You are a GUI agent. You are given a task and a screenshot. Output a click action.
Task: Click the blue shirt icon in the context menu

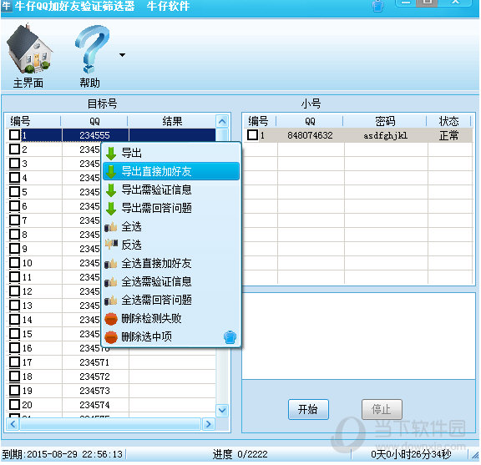pyautogui.click(x=230, y=337)
